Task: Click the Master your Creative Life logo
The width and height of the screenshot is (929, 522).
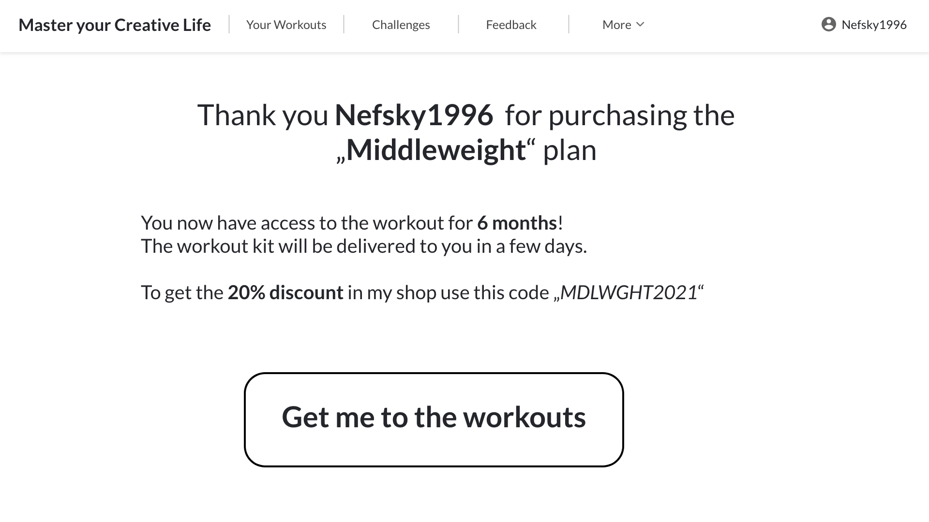Action: (x=115, y=25)
